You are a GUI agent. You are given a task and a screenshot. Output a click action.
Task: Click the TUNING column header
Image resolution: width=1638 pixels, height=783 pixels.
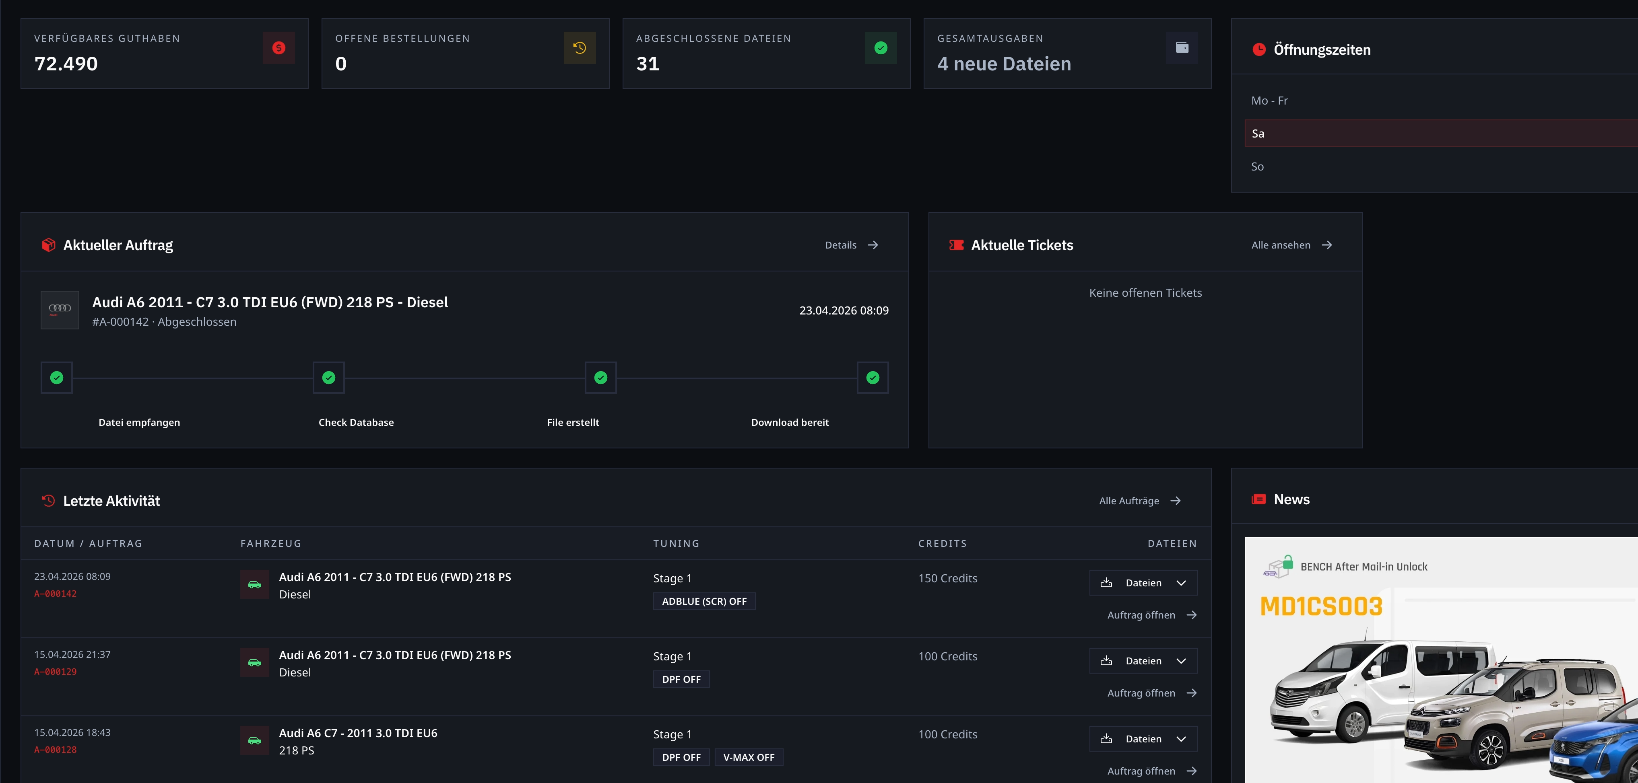[x=676, y=543]
